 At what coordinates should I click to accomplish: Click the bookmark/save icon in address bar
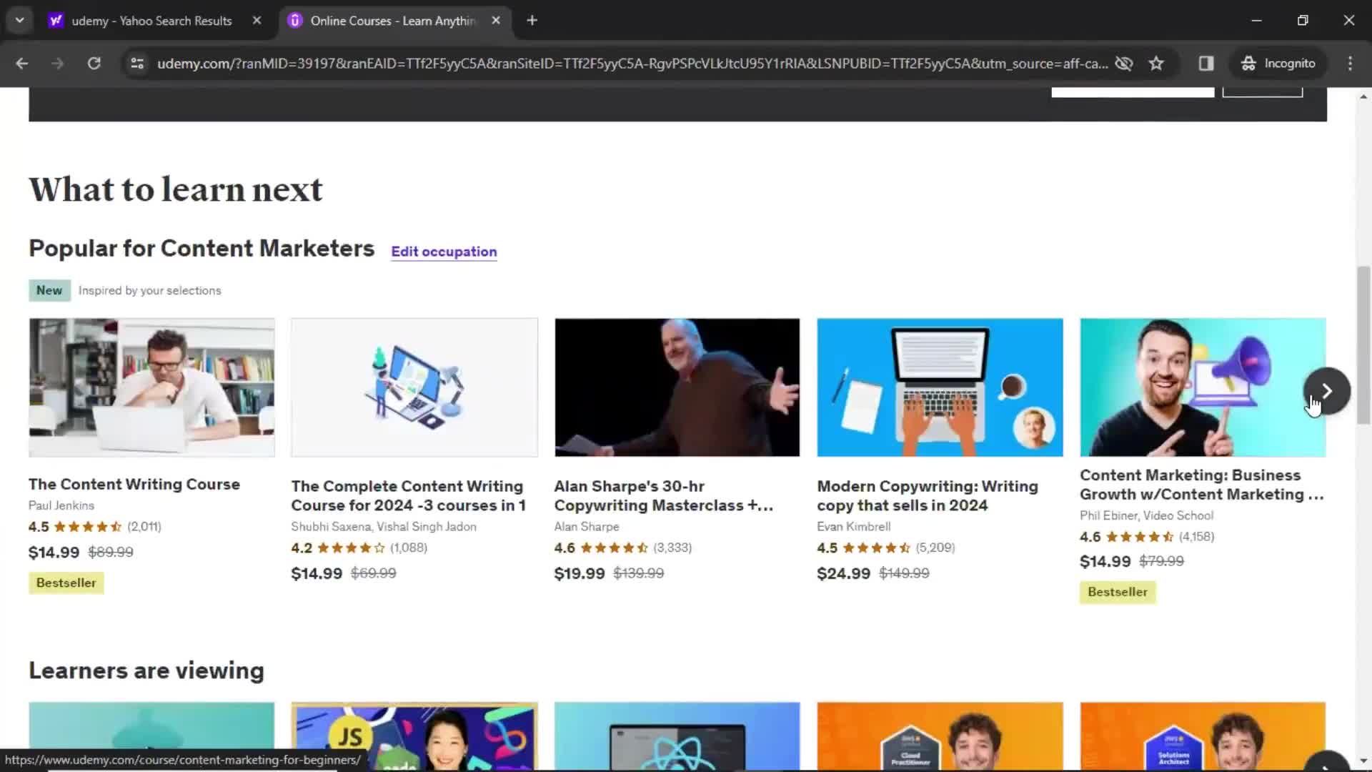click(x=1156, y=63)
